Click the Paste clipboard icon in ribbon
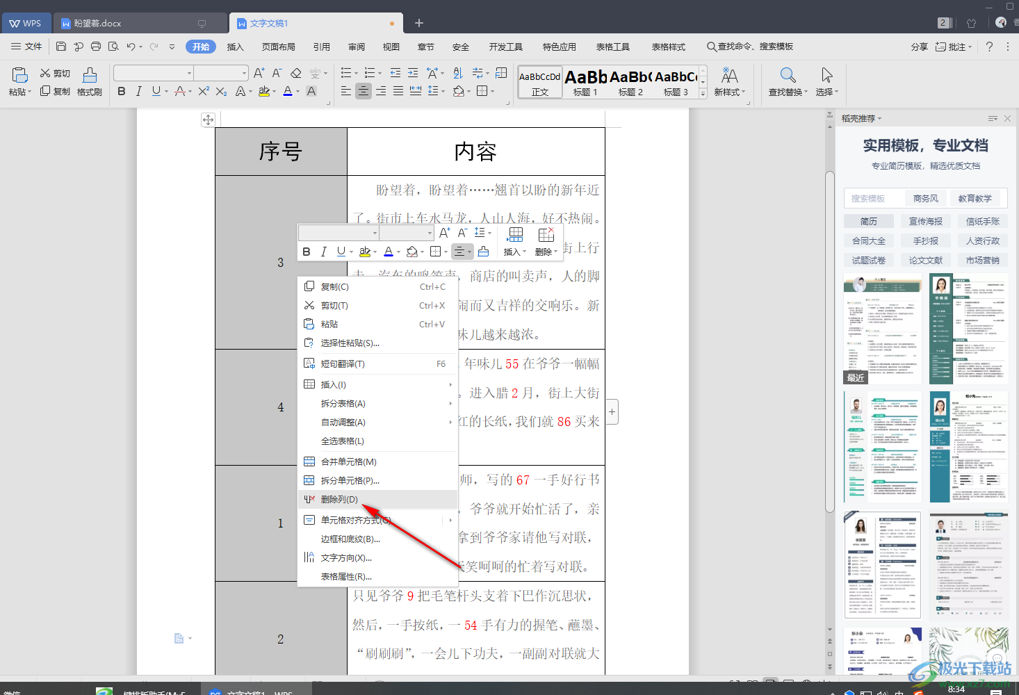 tap(20, 75)
